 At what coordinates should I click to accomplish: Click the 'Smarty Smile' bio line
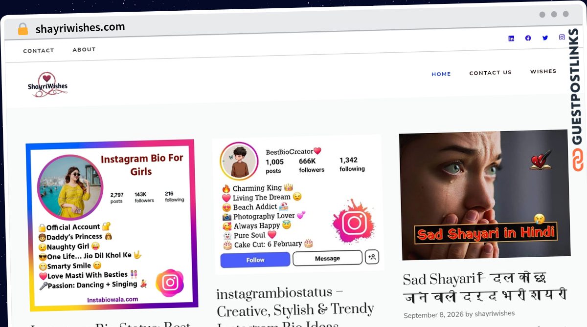point(70,266)
